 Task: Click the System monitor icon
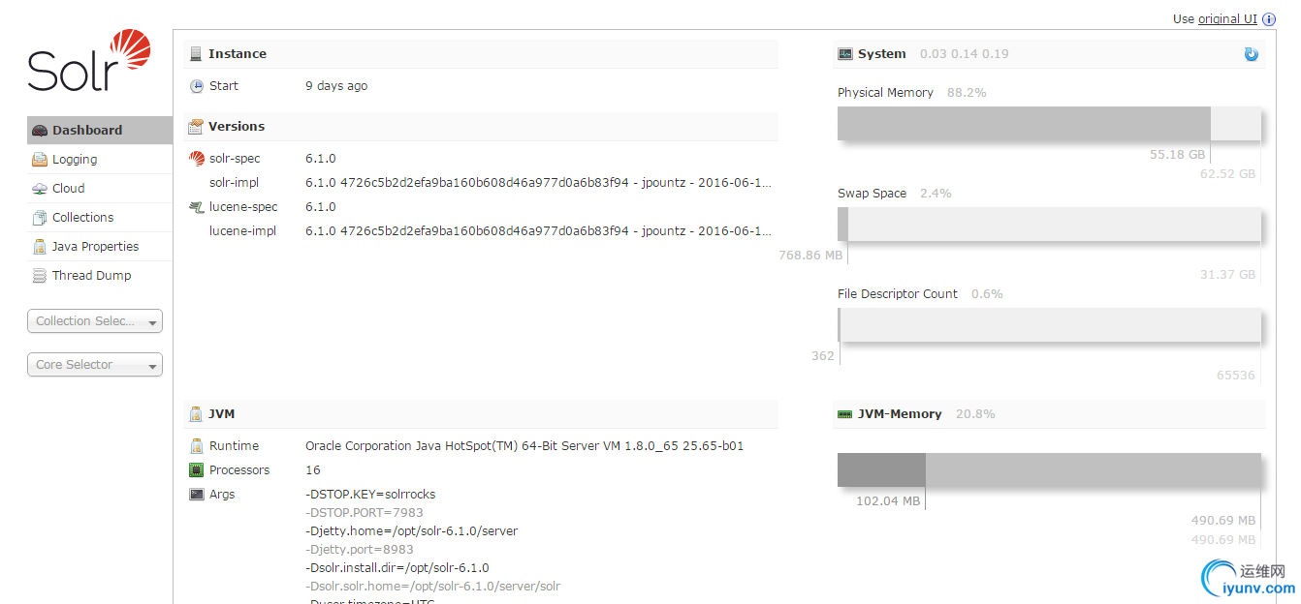(845, 54)
